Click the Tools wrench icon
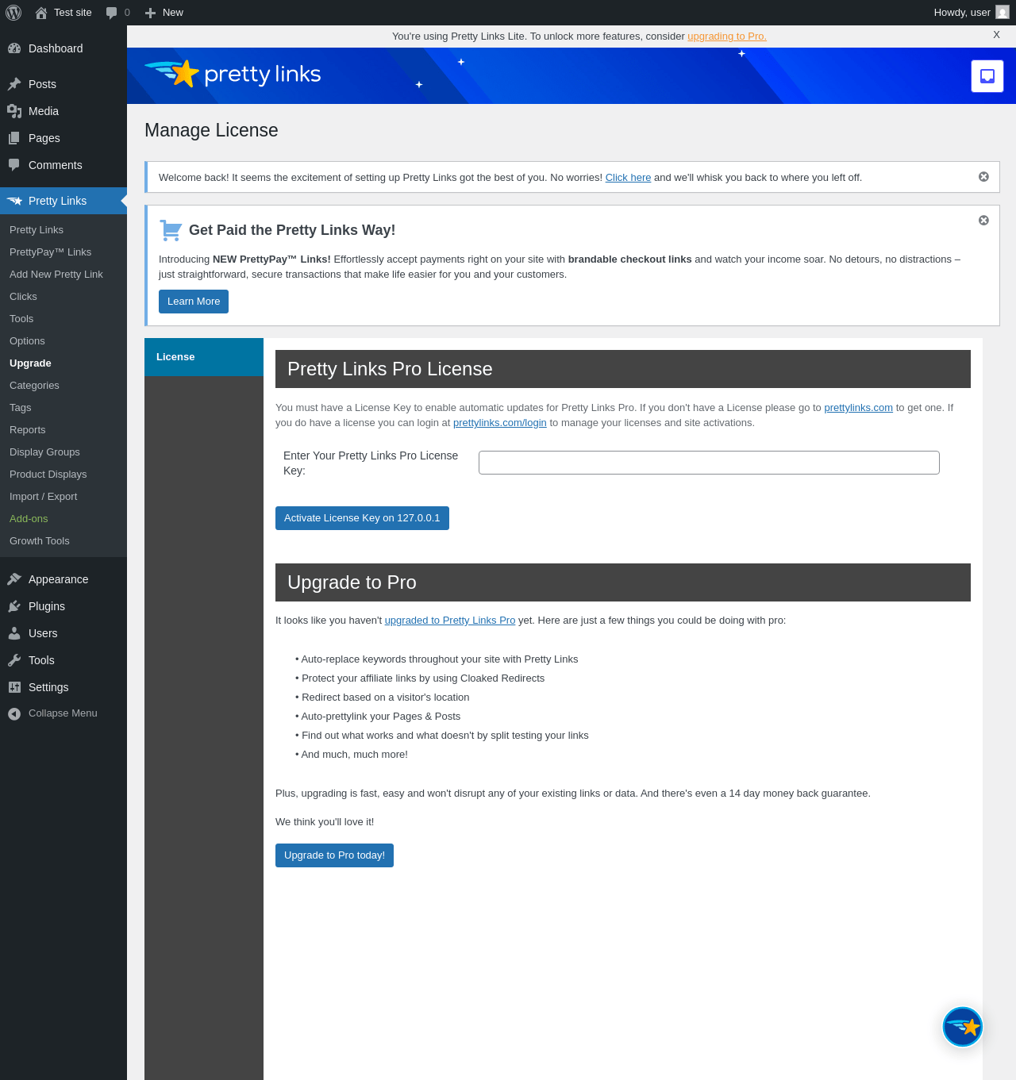Image resolution: width=1016 pixels, height=1080 pixels. [x=14, y=660]
